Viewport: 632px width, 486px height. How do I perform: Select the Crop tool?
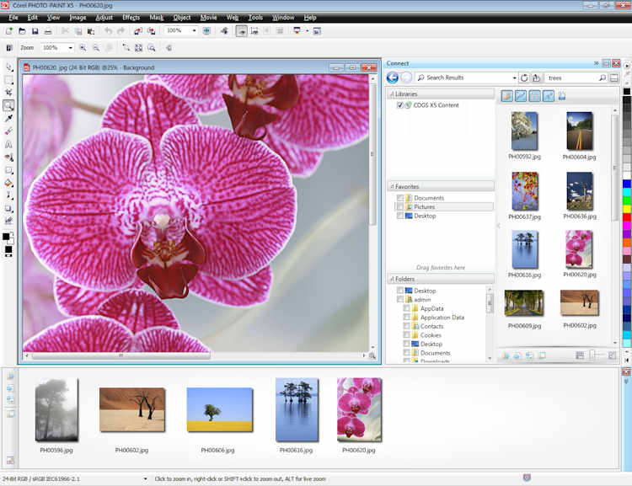tap(8, 93)
